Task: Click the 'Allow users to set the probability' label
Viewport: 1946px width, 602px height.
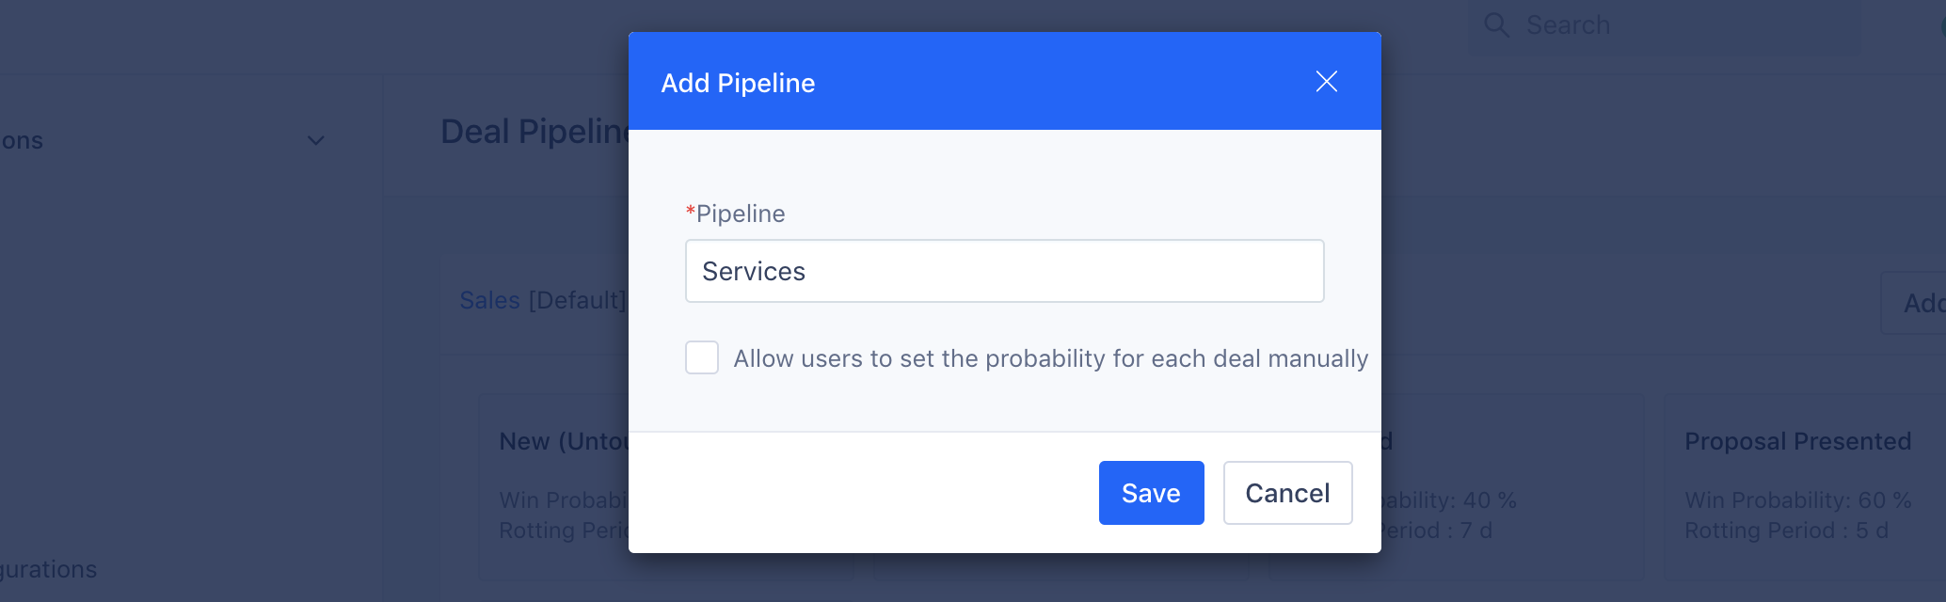Action: (1050, 358)
